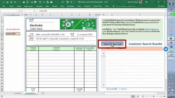The image size is (175, 98).
Task: Open the Undo history dropdown arrow
Action: pos(17,2)
